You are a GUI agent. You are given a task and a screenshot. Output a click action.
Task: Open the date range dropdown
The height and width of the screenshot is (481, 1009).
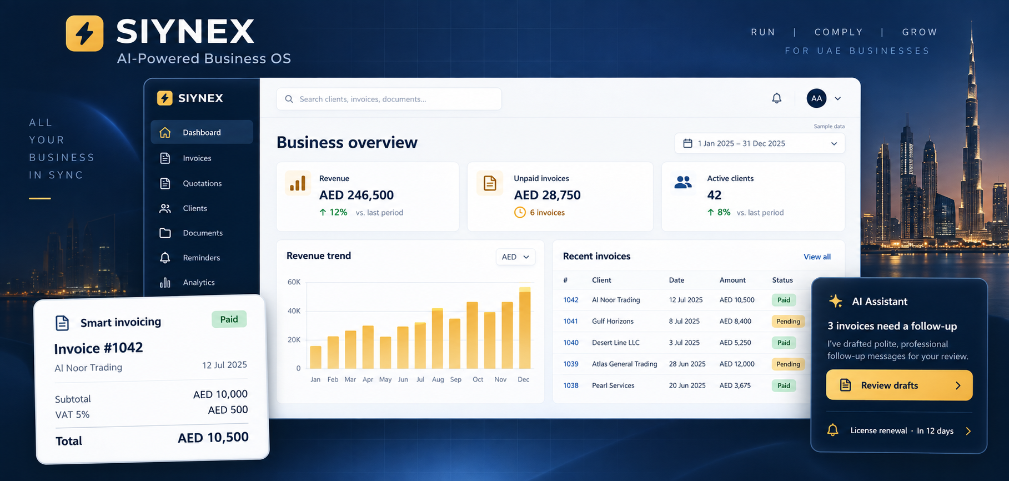760,143
